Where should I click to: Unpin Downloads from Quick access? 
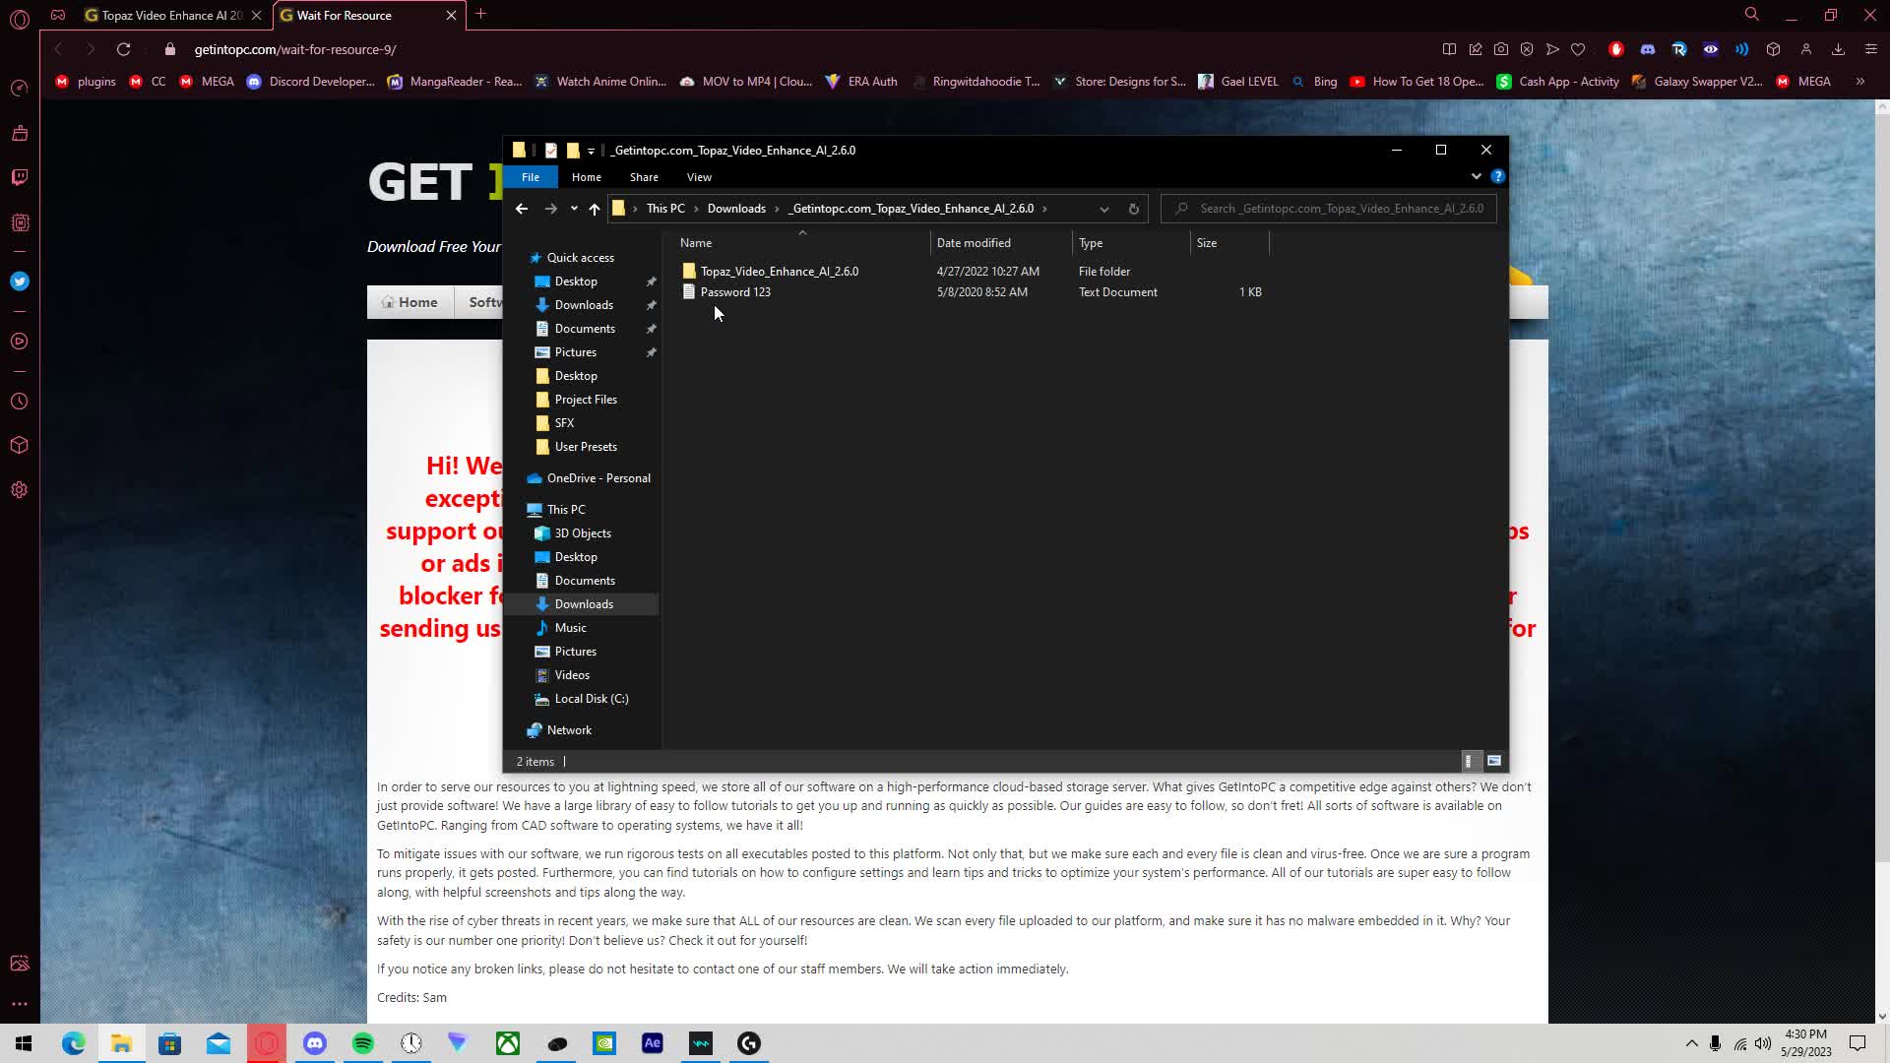click(651, 305)
